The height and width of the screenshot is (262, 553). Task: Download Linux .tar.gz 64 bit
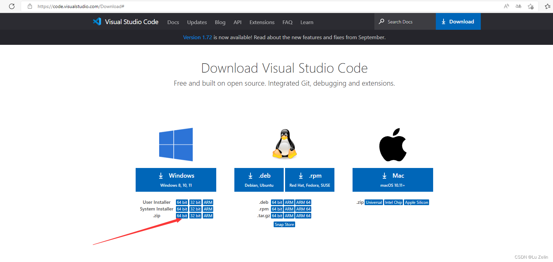point(277,216)
